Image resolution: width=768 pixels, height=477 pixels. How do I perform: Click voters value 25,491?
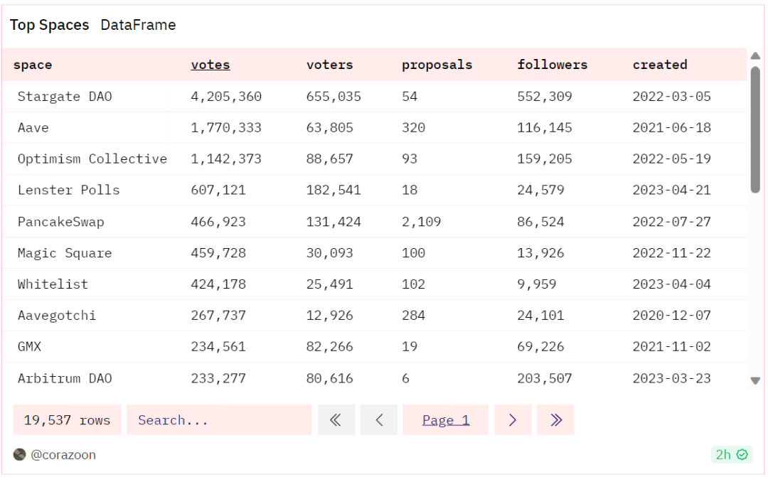[x=330, y=284]
